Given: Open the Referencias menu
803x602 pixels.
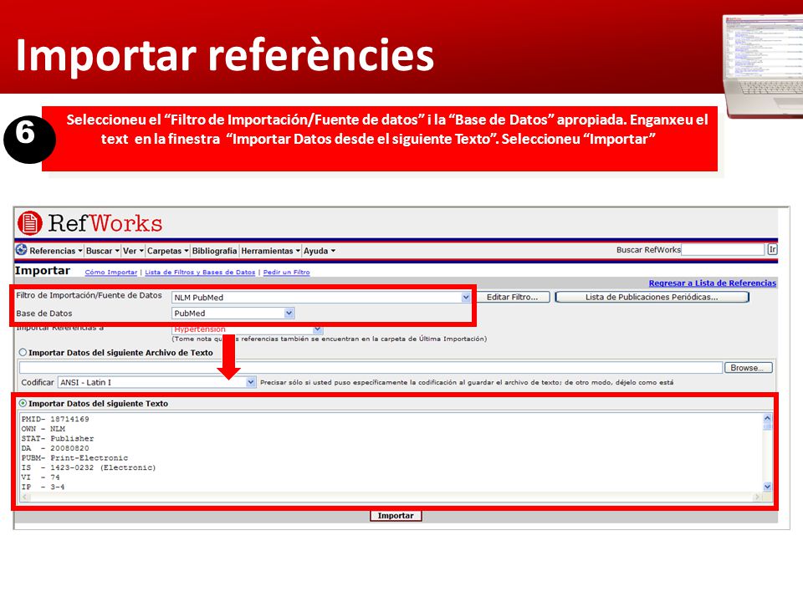Looking at the screenshot, I should [55, 251].
